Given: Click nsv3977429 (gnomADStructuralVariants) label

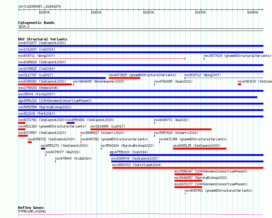Looking at the screenshot, I should pos(237,56).
